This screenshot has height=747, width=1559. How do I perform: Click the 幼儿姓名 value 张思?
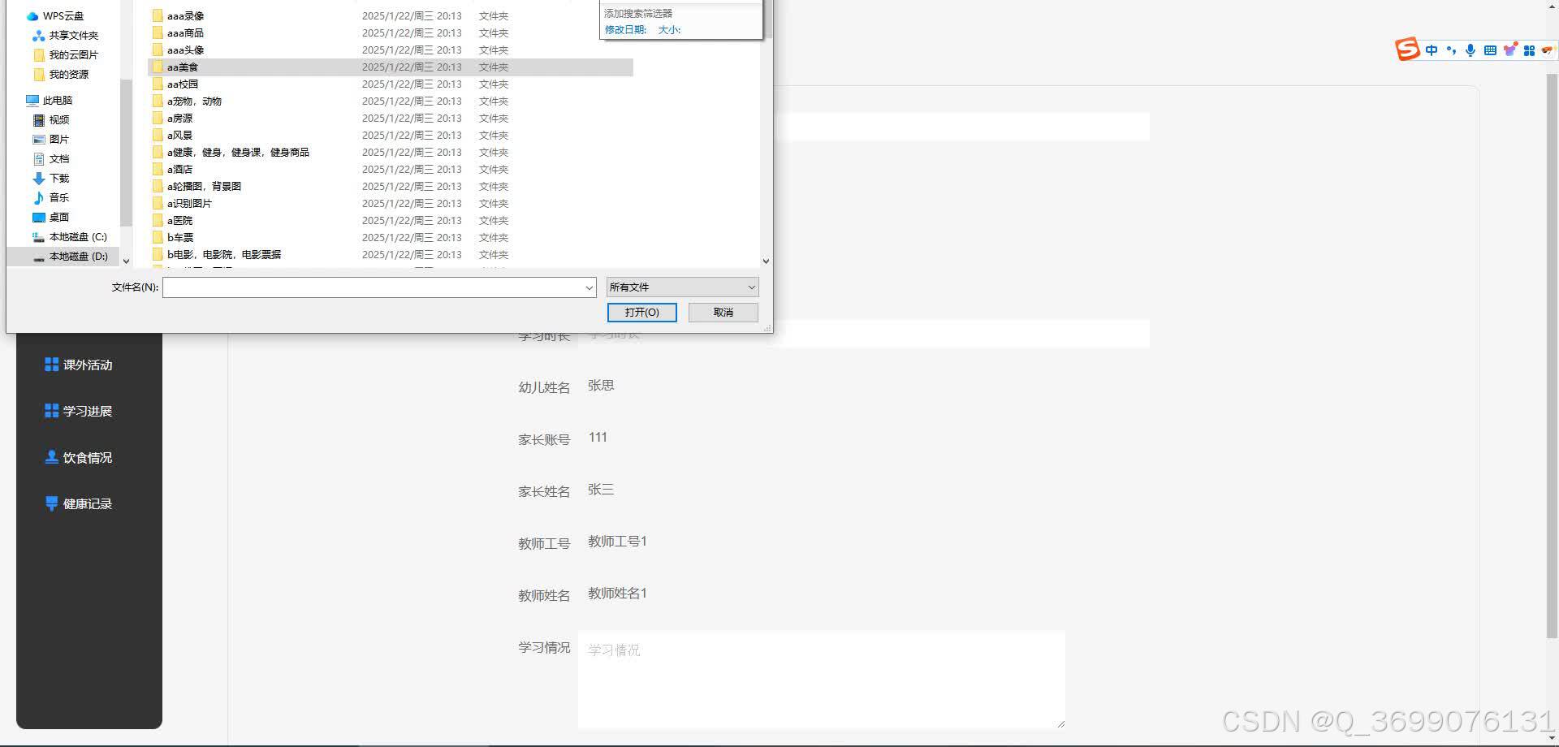coord(601,386)
